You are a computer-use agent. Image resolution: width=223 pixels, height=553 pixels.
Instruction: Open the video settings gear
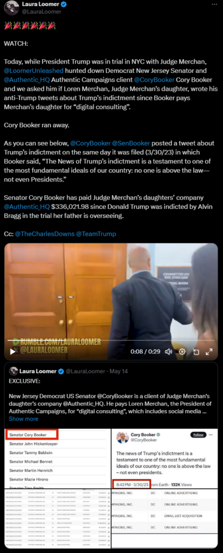tap(183, 351)
